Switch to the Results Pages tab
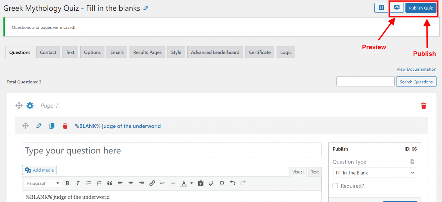 [x=147, y=52]
